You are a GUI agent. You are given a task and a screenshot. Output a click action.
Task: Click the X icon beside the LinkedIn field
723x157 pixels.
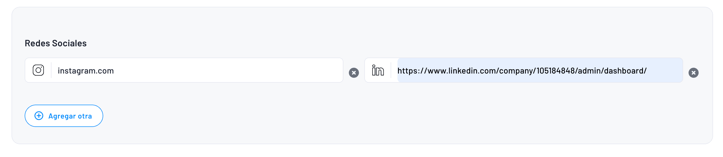tap(693, 73)
